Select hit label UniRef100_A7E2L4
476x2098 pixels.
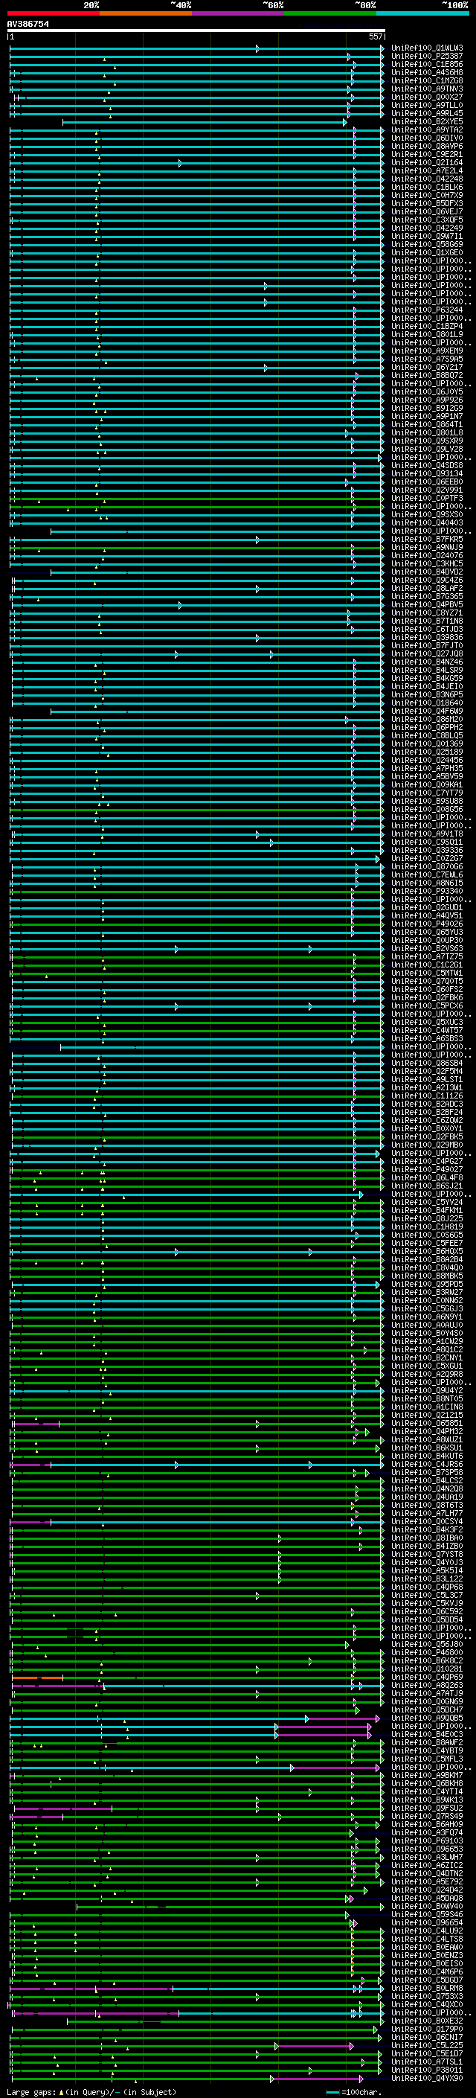point(427,171)
